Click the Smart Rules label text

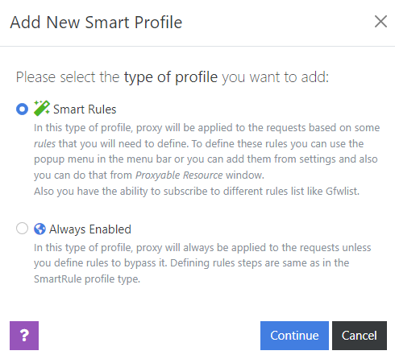[85, 109]
